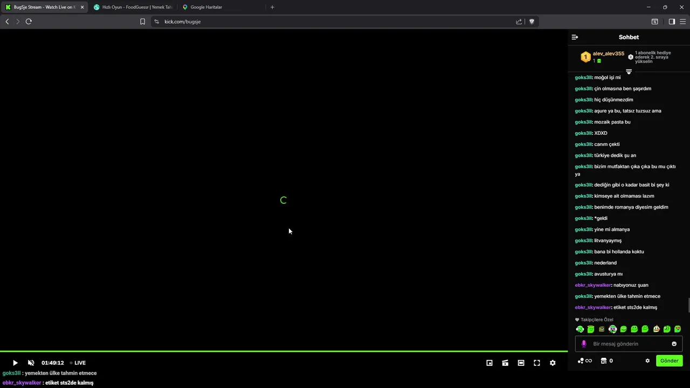
Task: Enter fullscreen video mode
Action: [537, 363]
